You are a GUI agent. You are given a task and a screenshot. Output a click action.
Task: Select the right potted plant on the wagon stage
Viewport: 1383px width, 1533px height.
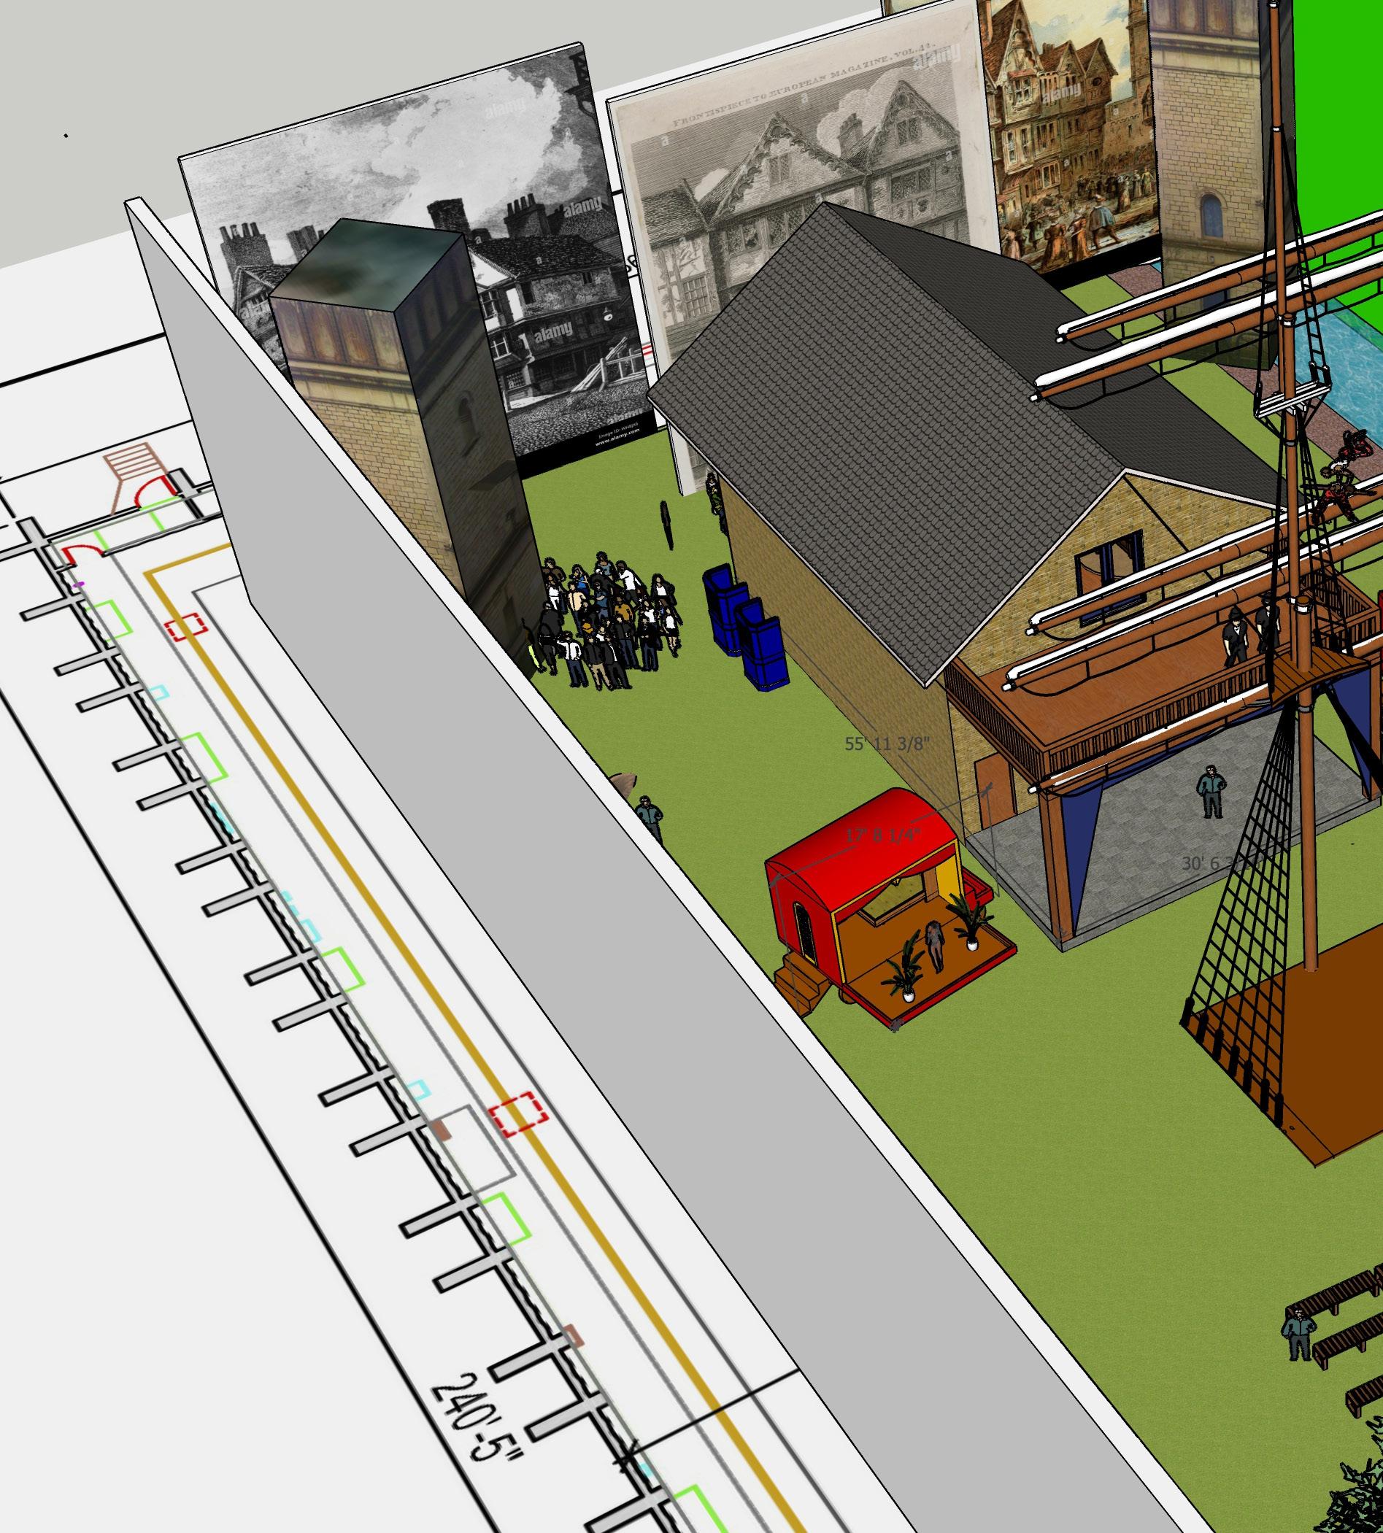(971, 921)
